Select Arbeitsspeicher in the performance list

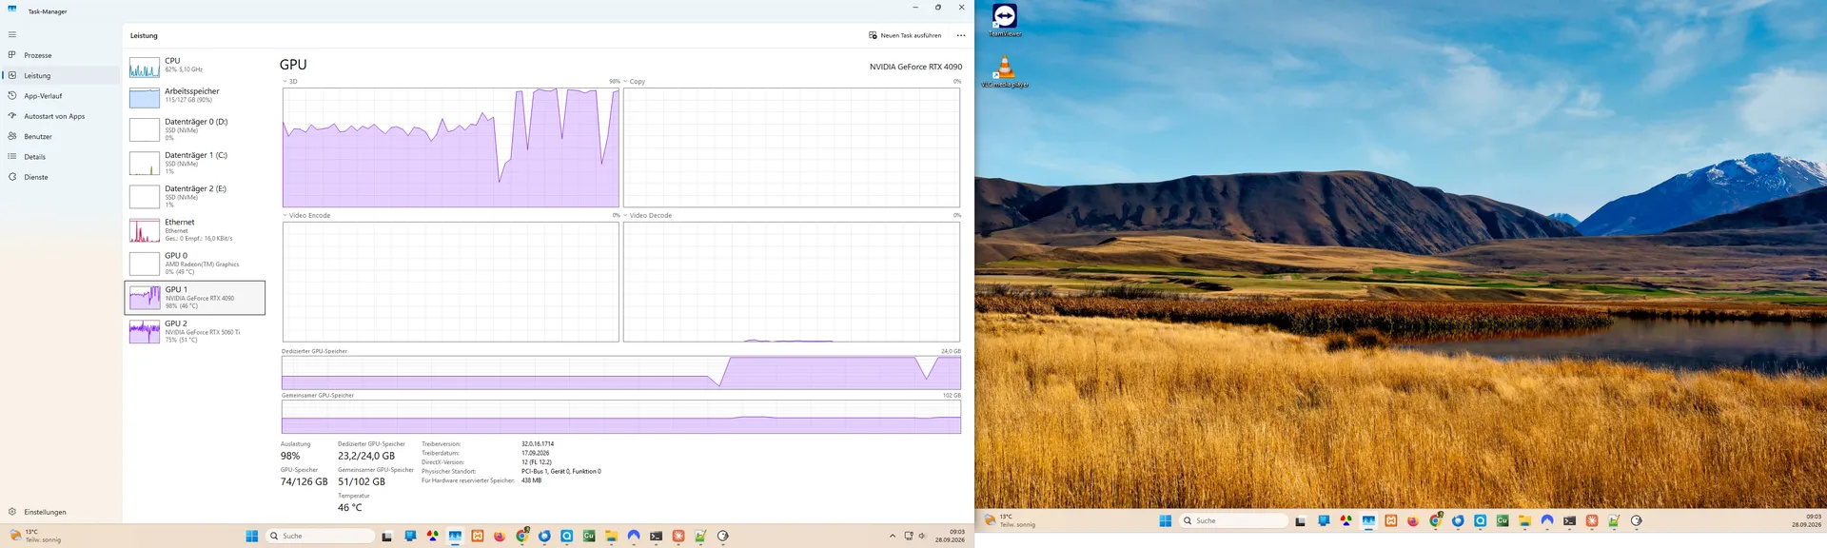pyautogui.click(x=196, y=97)
